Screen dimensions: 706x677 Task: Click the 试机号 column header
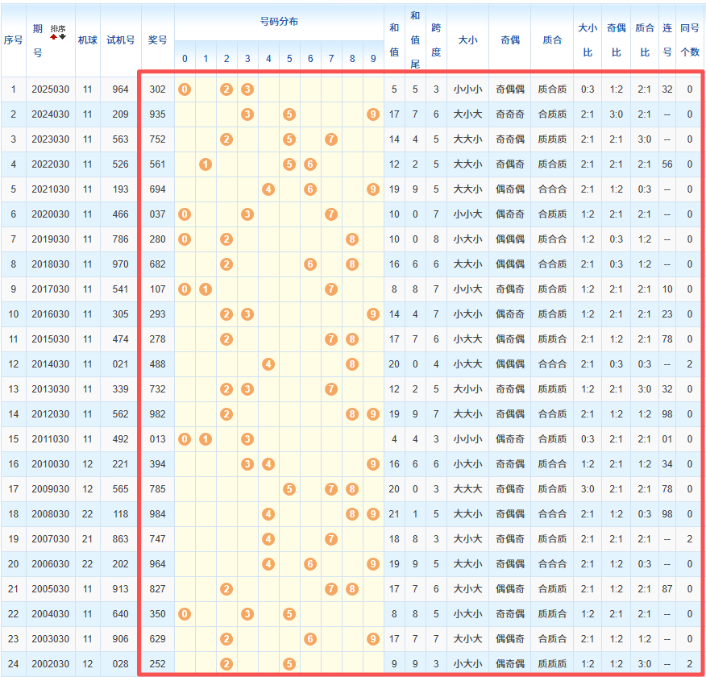tap(121, 39)
